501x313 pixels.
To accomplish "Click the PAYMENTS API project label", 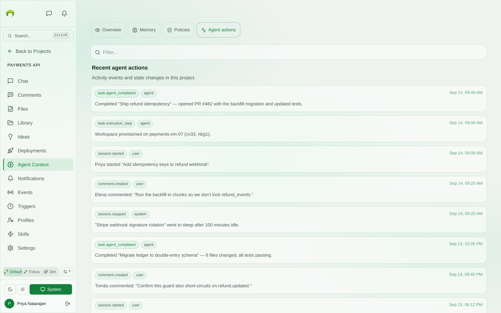I will click(x=24, y=65).
